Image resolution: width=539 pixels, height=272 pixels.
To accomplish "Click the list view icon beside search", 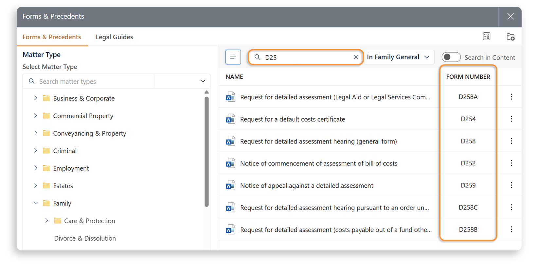I will (x=233, y=57).
